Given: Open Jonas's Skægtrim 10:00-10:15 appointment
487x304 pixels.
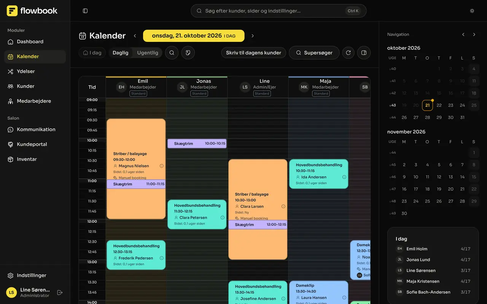Looking at the screenshot, I should tap(197, 144).
